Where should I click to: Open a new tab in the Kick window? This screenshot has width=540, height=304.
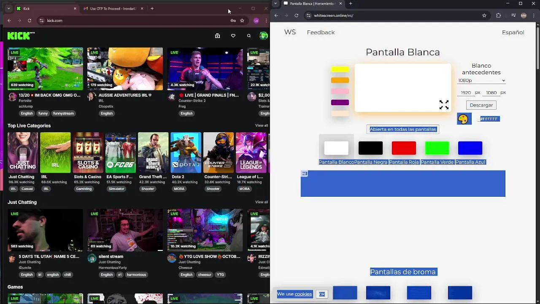(152, 8)
